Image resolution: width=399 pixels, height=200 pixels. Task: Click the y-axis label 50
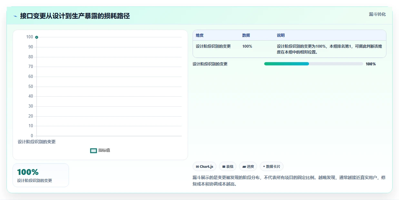click(31, 87)
